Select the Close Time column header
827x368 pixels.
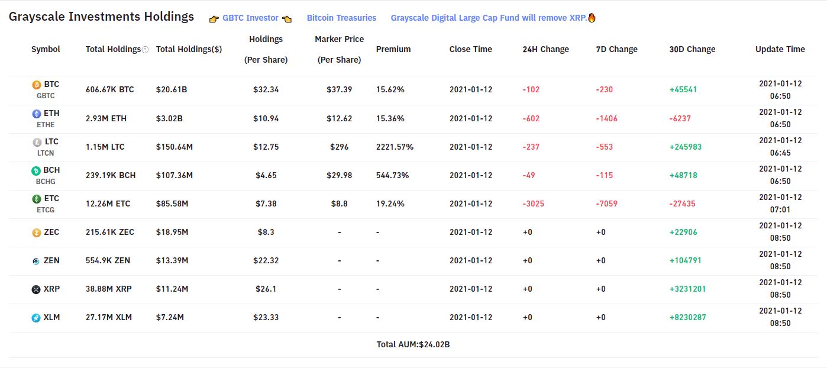[x=471, y=49]
